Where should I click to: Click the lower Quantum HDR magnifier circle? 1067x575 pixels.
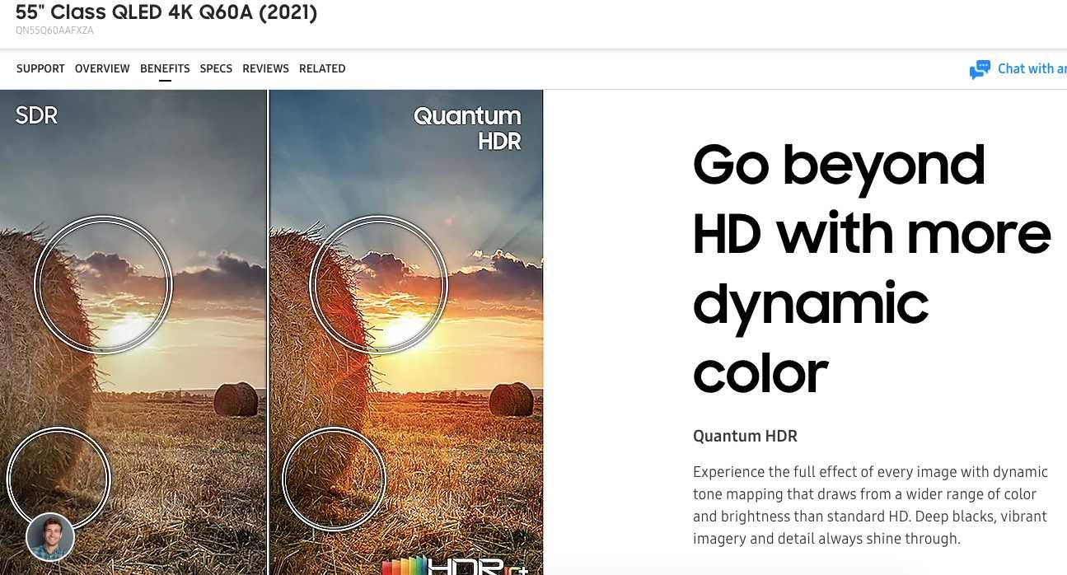click(334, 479)
